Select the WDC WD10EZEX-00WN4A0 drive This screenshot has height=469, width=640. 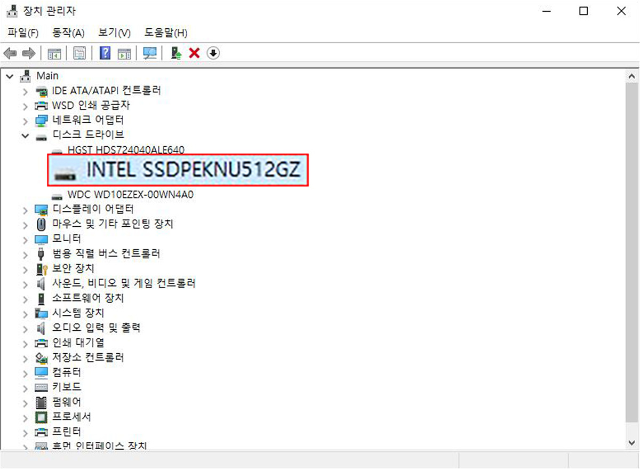(x=131, y=195)
